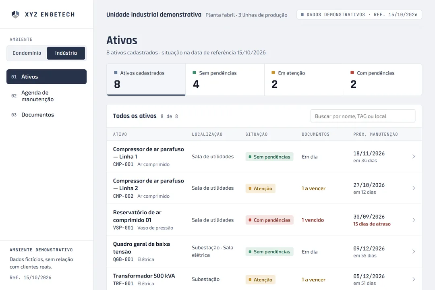The image size is (435, 290).
Task: Open Quadro geral de baixa tensão
Action: pos(141,248)
